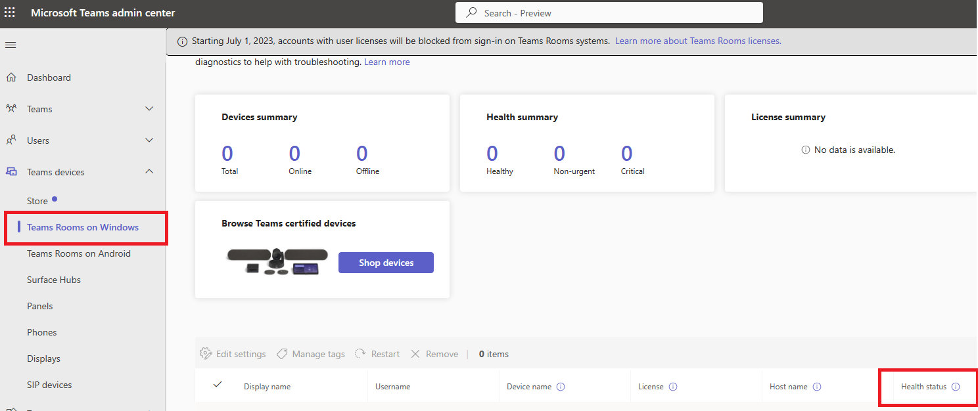The image size is (978, 411).
Task: Click the Teams devices icon in sidebar
Action: pyautogui.click(x=11, y=172)
